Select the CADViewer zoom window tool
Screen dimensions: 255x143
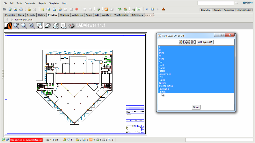click(32, 26)
